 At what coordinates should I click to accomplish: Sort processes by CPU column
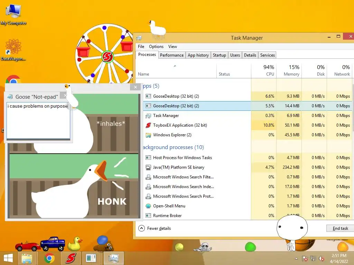pos(264,70)
